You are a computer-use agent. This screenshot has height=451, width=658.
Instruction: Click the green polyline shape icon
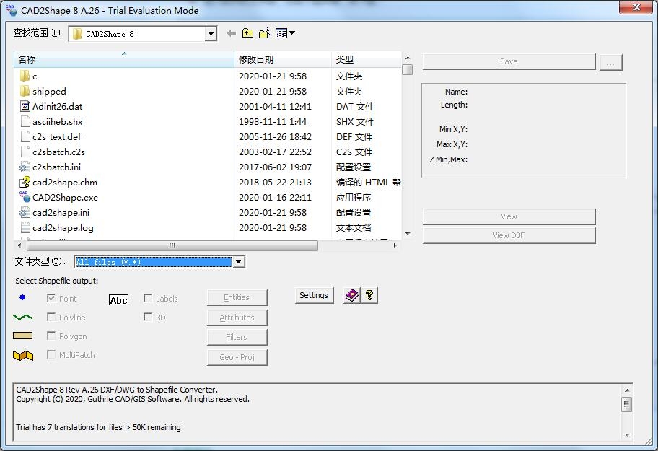coord(22,318)
